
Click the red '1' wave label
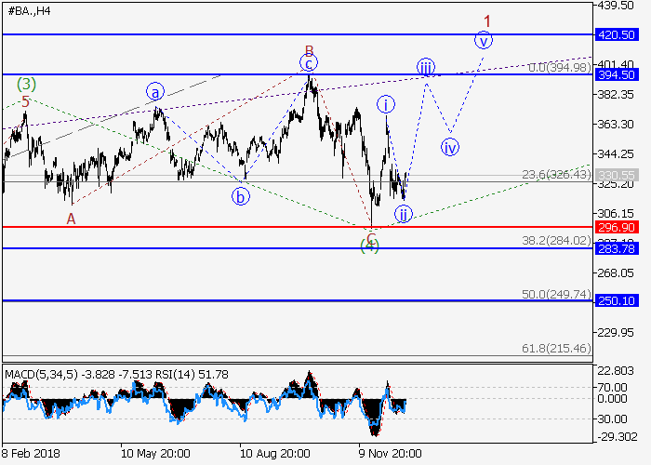point(486,20)
